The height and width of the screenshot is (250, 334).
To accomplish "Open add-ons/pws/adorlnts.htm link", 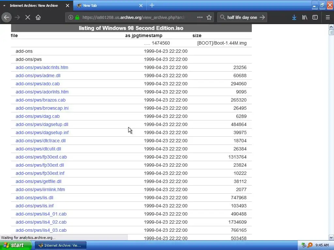I will 42,92.
